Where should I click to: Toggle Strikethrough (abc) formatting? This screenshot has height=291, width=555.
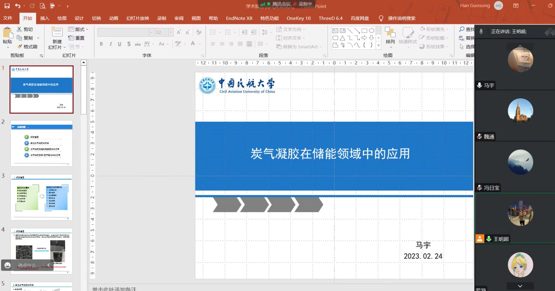tap(138, 44)
